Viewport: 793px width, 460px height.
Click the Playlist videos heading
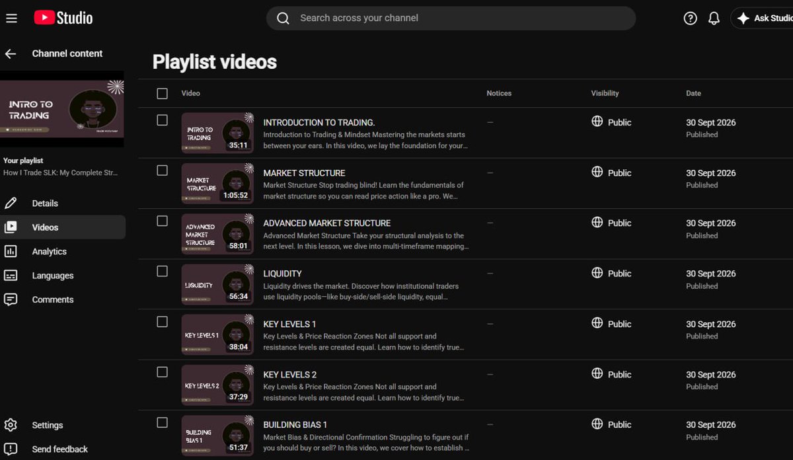[215, 62]
